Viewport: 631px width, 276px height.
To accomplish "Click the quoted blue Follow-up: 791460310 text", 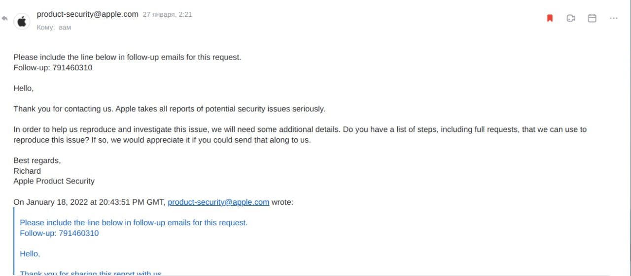I will click(59, 233).
